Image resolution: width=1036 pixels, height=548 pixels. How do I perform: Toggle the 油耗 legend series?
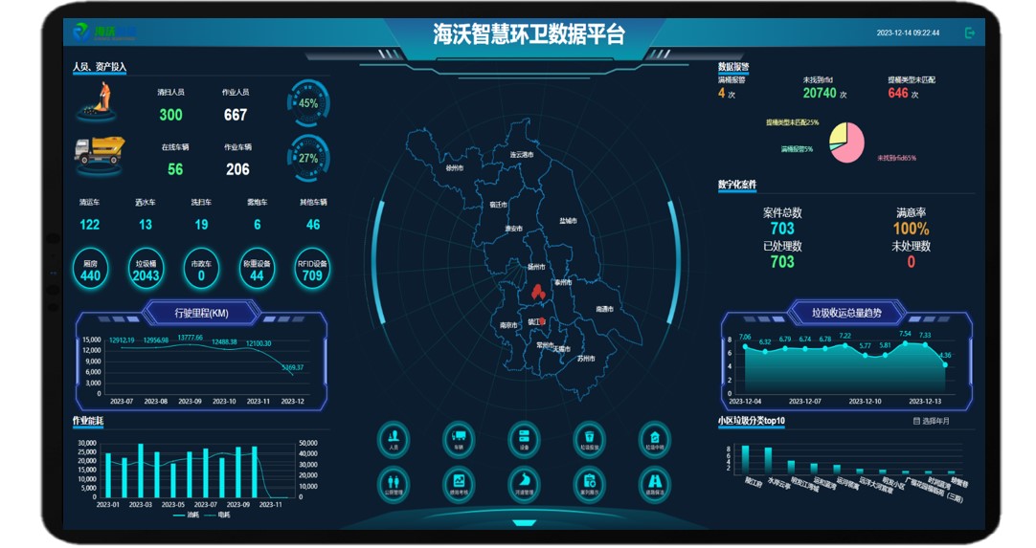point(186,515)
